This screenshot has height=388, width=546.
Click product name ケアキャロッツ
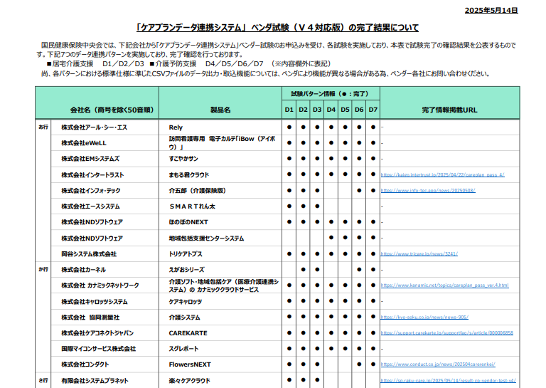point(186,302)
